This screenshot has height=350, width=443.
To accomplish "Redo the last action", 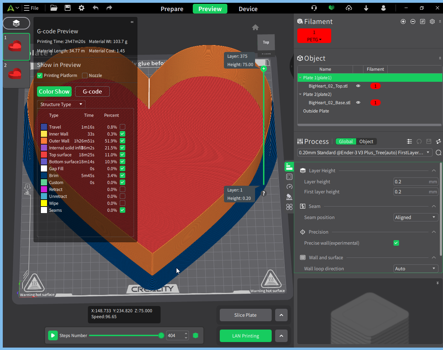I will 109,8.
